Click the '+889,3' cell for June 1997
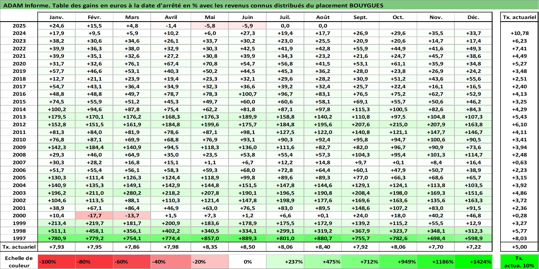This screenshot has height=269, width=539. coord(248,238)
